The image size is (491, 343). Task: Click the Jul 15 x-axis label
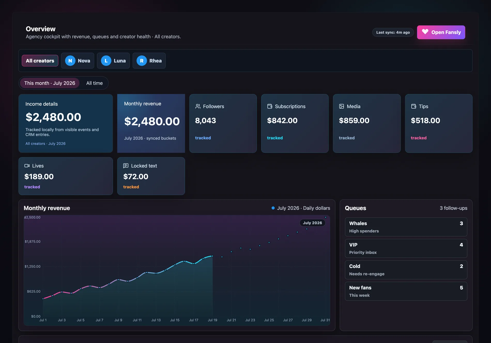pos(175,320)
